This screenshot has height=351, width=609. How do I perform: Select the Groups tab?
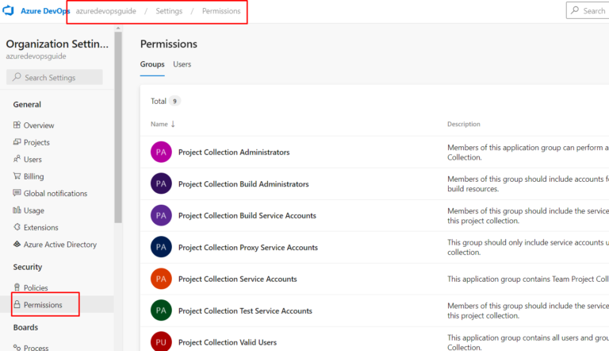[152, 64]
